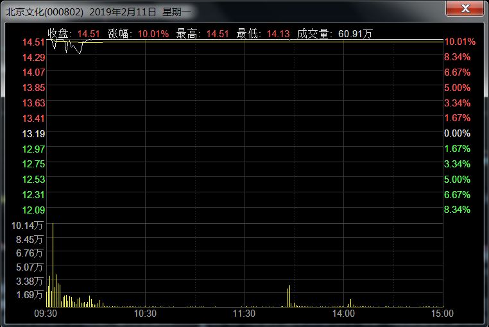
Task: Click the 10.14万 volume axis label
Action: coord(28,225)
